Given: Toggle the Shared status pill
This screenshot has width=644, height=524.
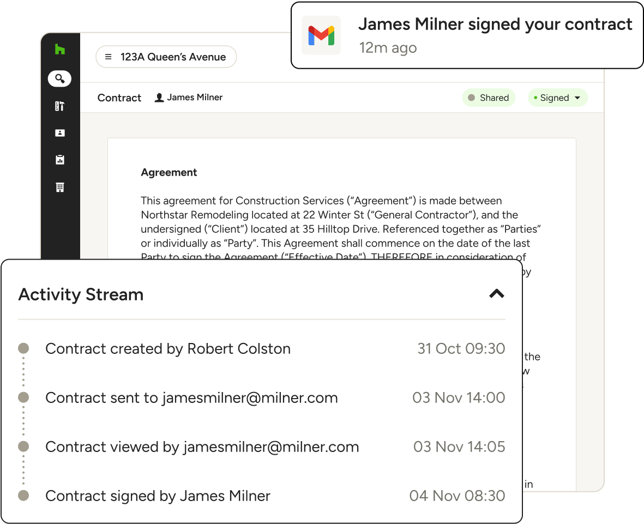Looking at the screenshot, I should pos(489,98).
